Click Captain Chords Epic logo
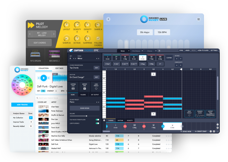Image resolution: width=228 pixels, height=162 pixels. [x=84, y=51]
